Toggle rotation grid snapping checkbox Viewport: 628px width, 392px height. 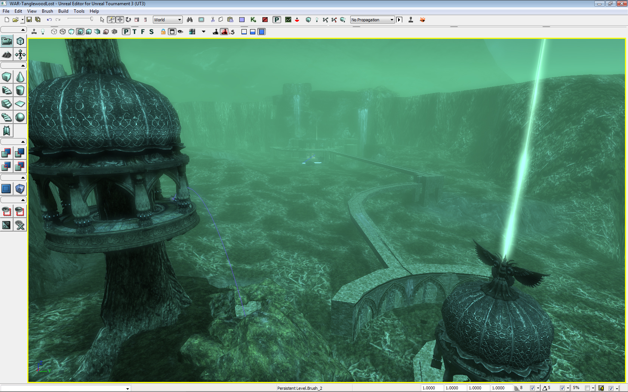pos(562,388)
